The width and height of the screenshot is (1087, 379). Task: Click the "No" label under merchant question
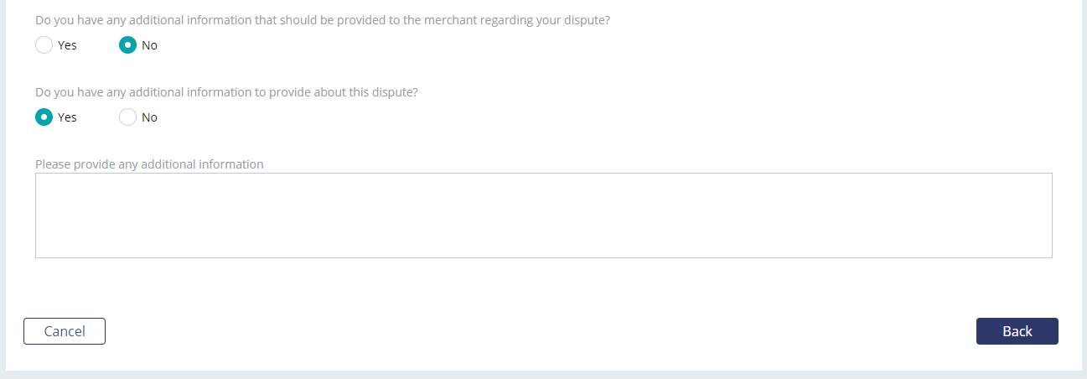(149, 45)
